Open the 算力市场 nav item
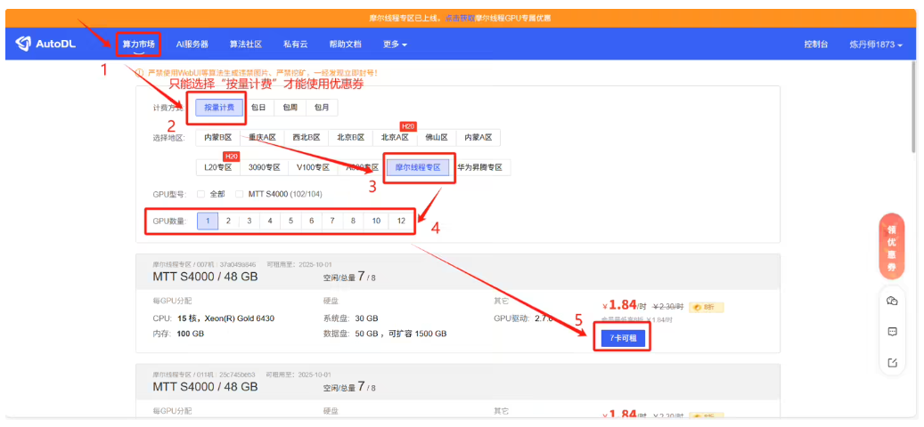924x427 pixels. [x=138, y=44]
